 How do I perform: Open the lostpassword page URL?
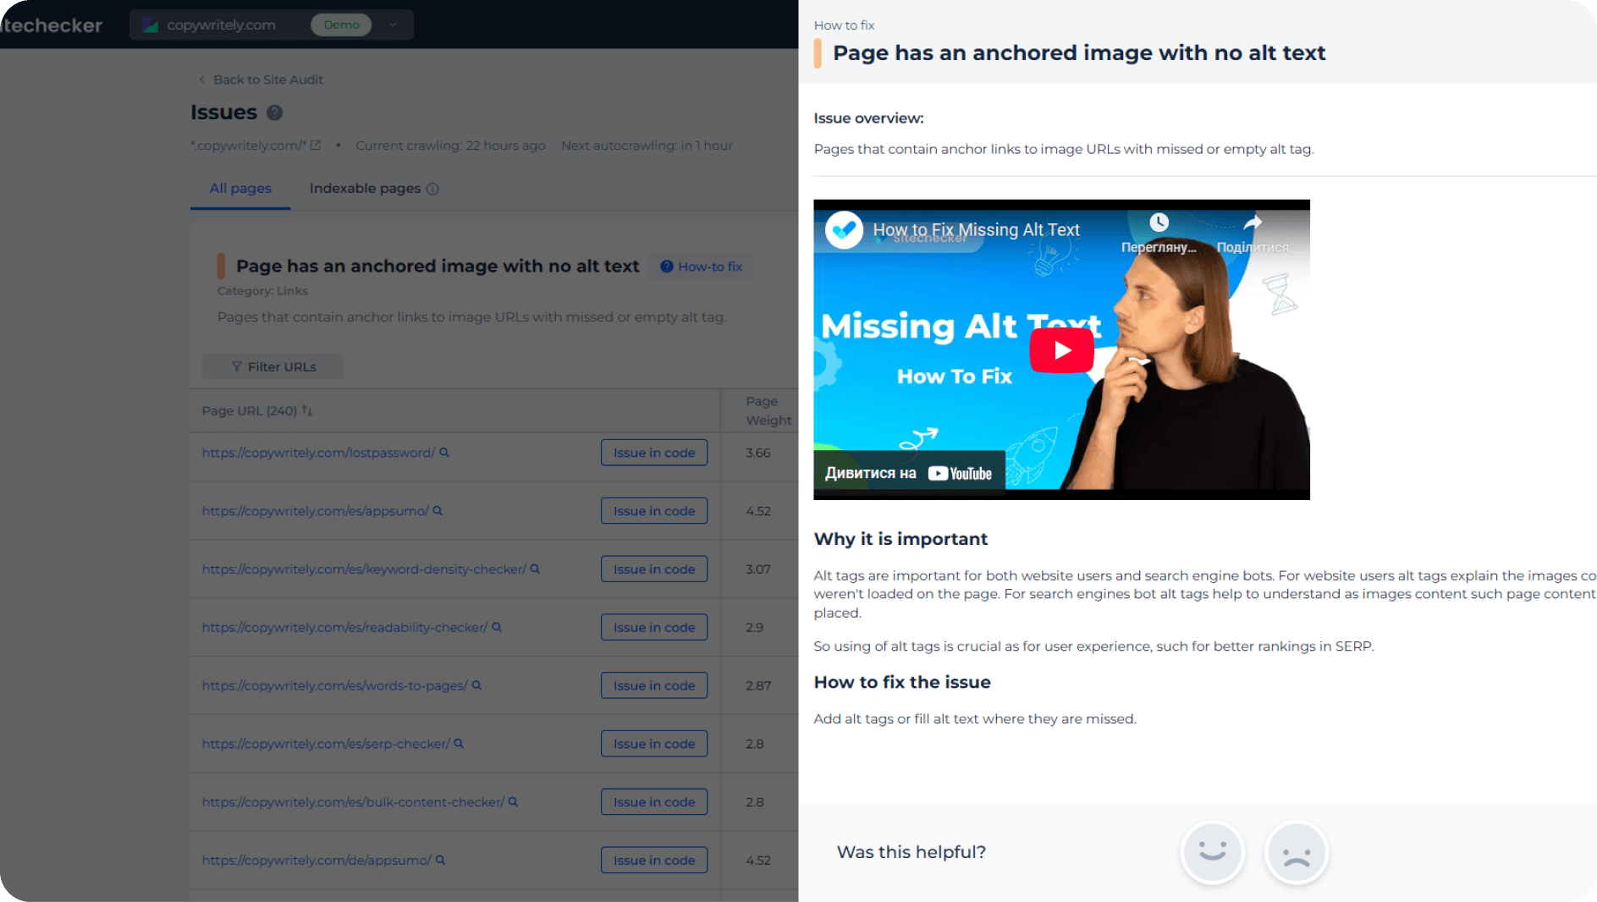click(x=318, y=453)
